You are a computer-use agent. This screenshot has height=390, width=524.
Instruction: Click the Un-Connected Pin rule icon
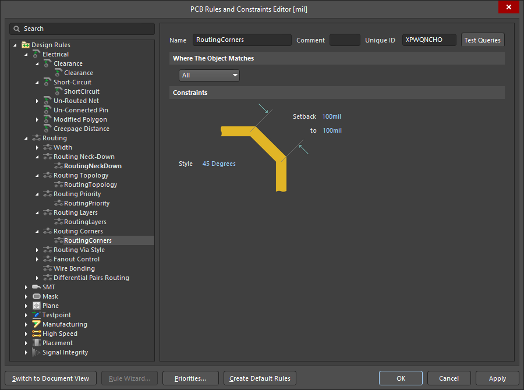coord(48,110)
